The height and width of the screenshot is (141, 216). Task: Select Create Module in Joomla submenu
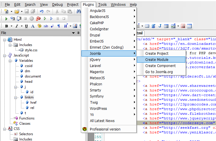click(157, 59)
